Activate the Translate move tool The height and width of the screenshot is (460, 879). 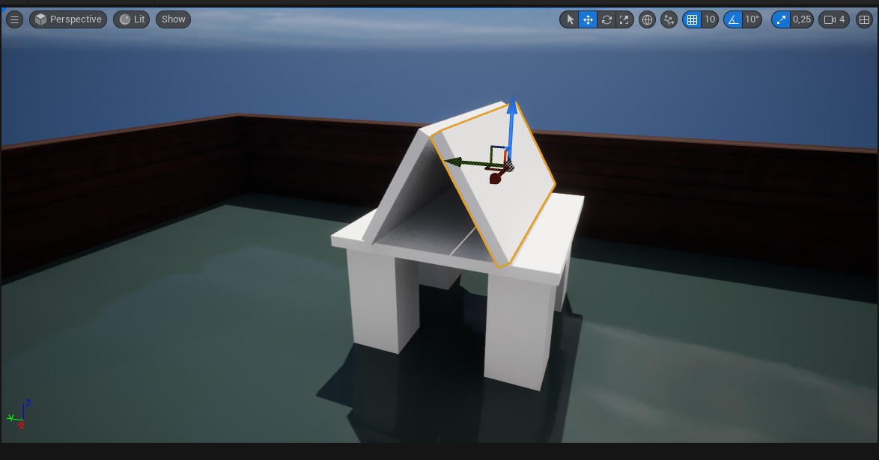coord(588,19)
